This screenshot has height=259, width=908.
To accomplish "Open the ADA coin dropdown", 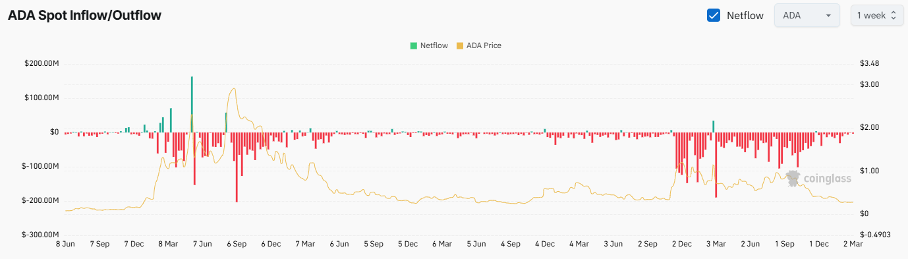I will pos(807,15).
